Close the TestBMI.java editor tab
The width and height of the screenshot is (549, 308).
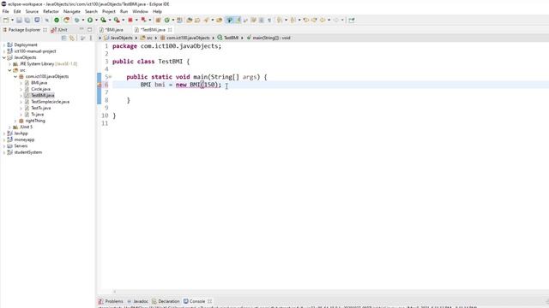(x=170, y=30)
